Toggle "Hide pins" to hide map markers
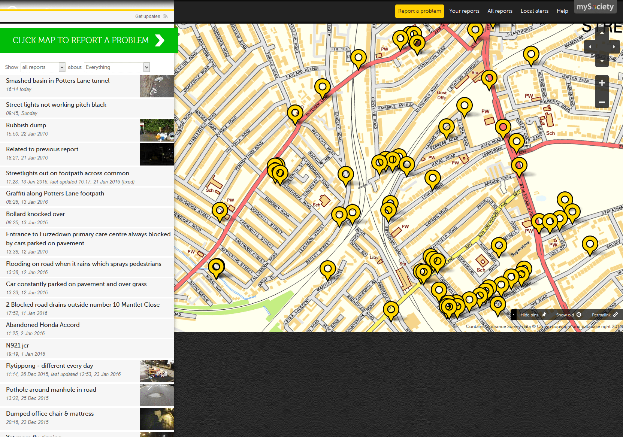This screenshot has height=437, width=623. (529, 315)
